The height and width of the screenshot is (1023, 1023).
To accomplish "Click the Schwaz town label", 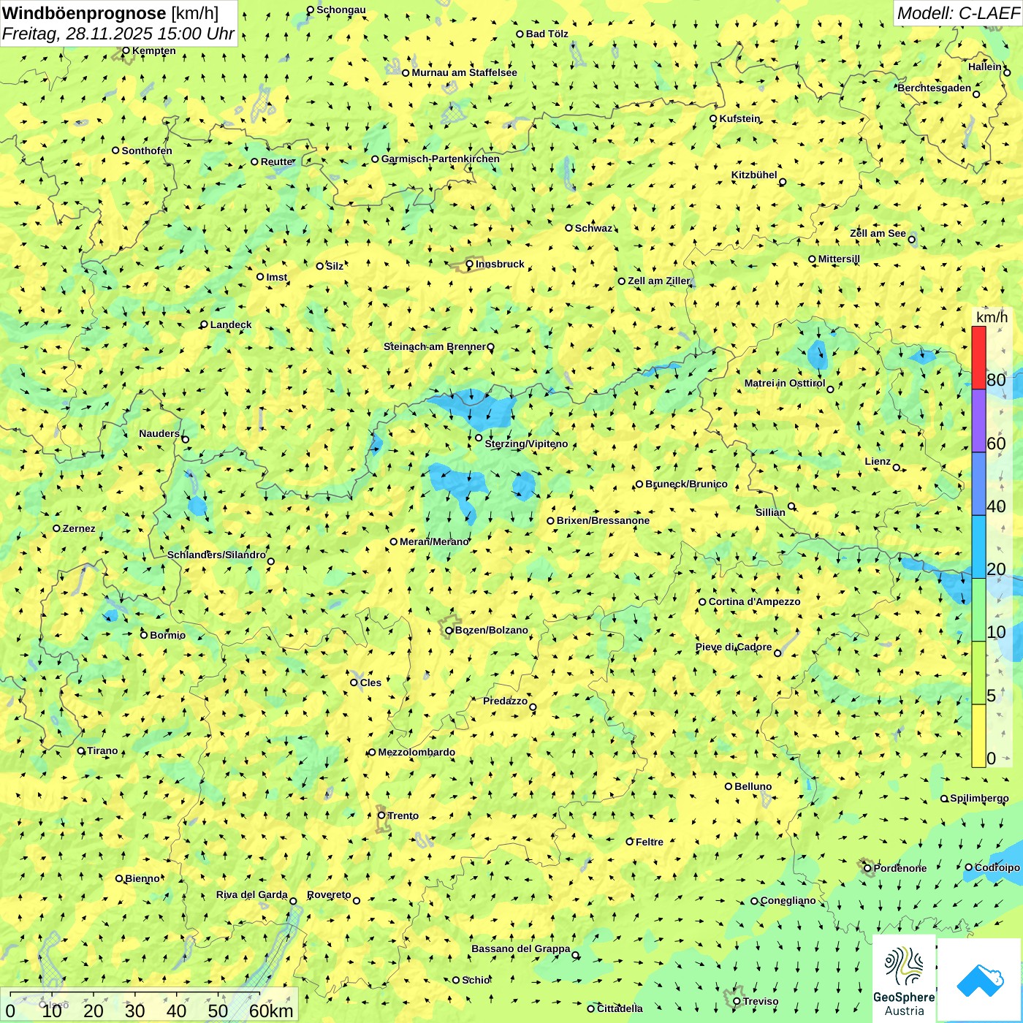I will click(593, 228).
